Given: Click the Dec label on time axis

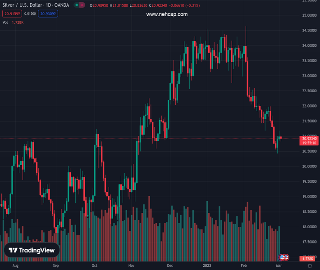Looking at the screenshot, I should pyautogui.click(x=170, y=266).
